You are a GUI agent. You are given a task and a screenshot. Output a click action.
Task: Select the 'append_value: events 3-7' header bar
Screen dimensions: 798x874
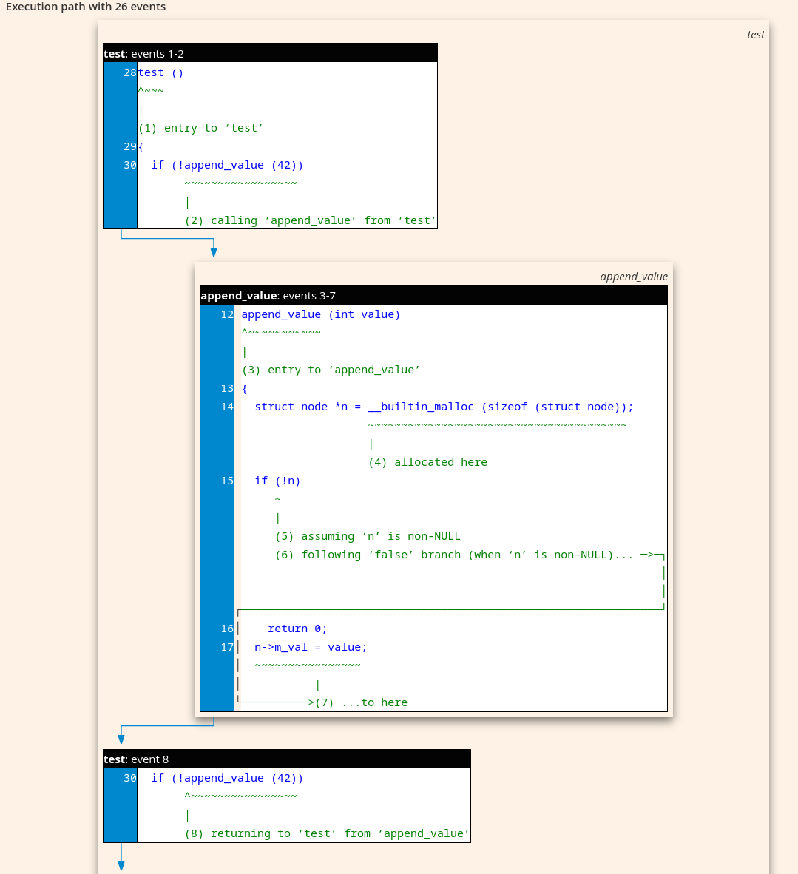click(x=433, y=295)
